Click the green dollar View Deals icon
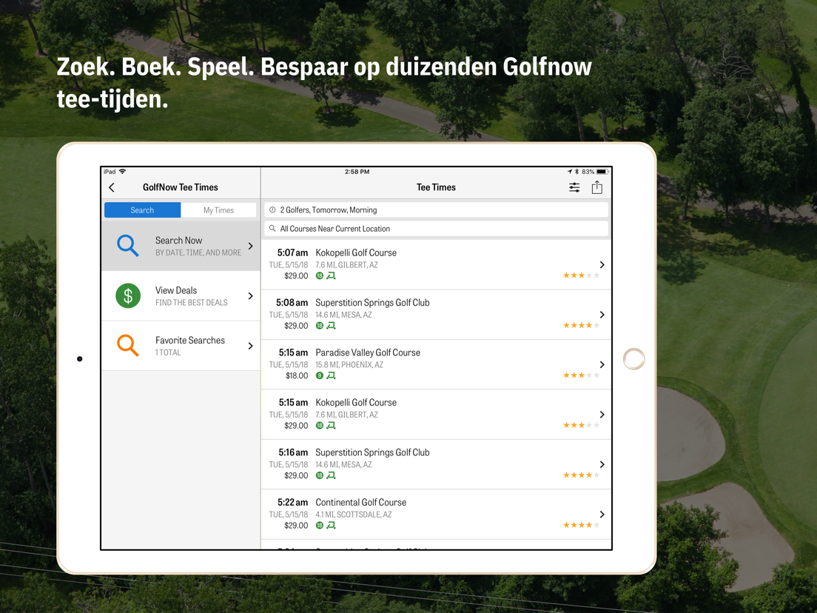The image size is (817, 613). click(x=128, y=295)
